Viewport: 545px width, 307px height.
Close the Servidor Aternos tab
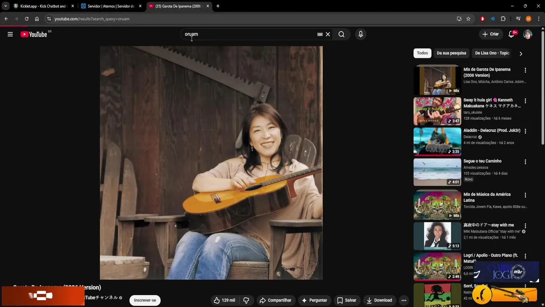tap(140, 6)
